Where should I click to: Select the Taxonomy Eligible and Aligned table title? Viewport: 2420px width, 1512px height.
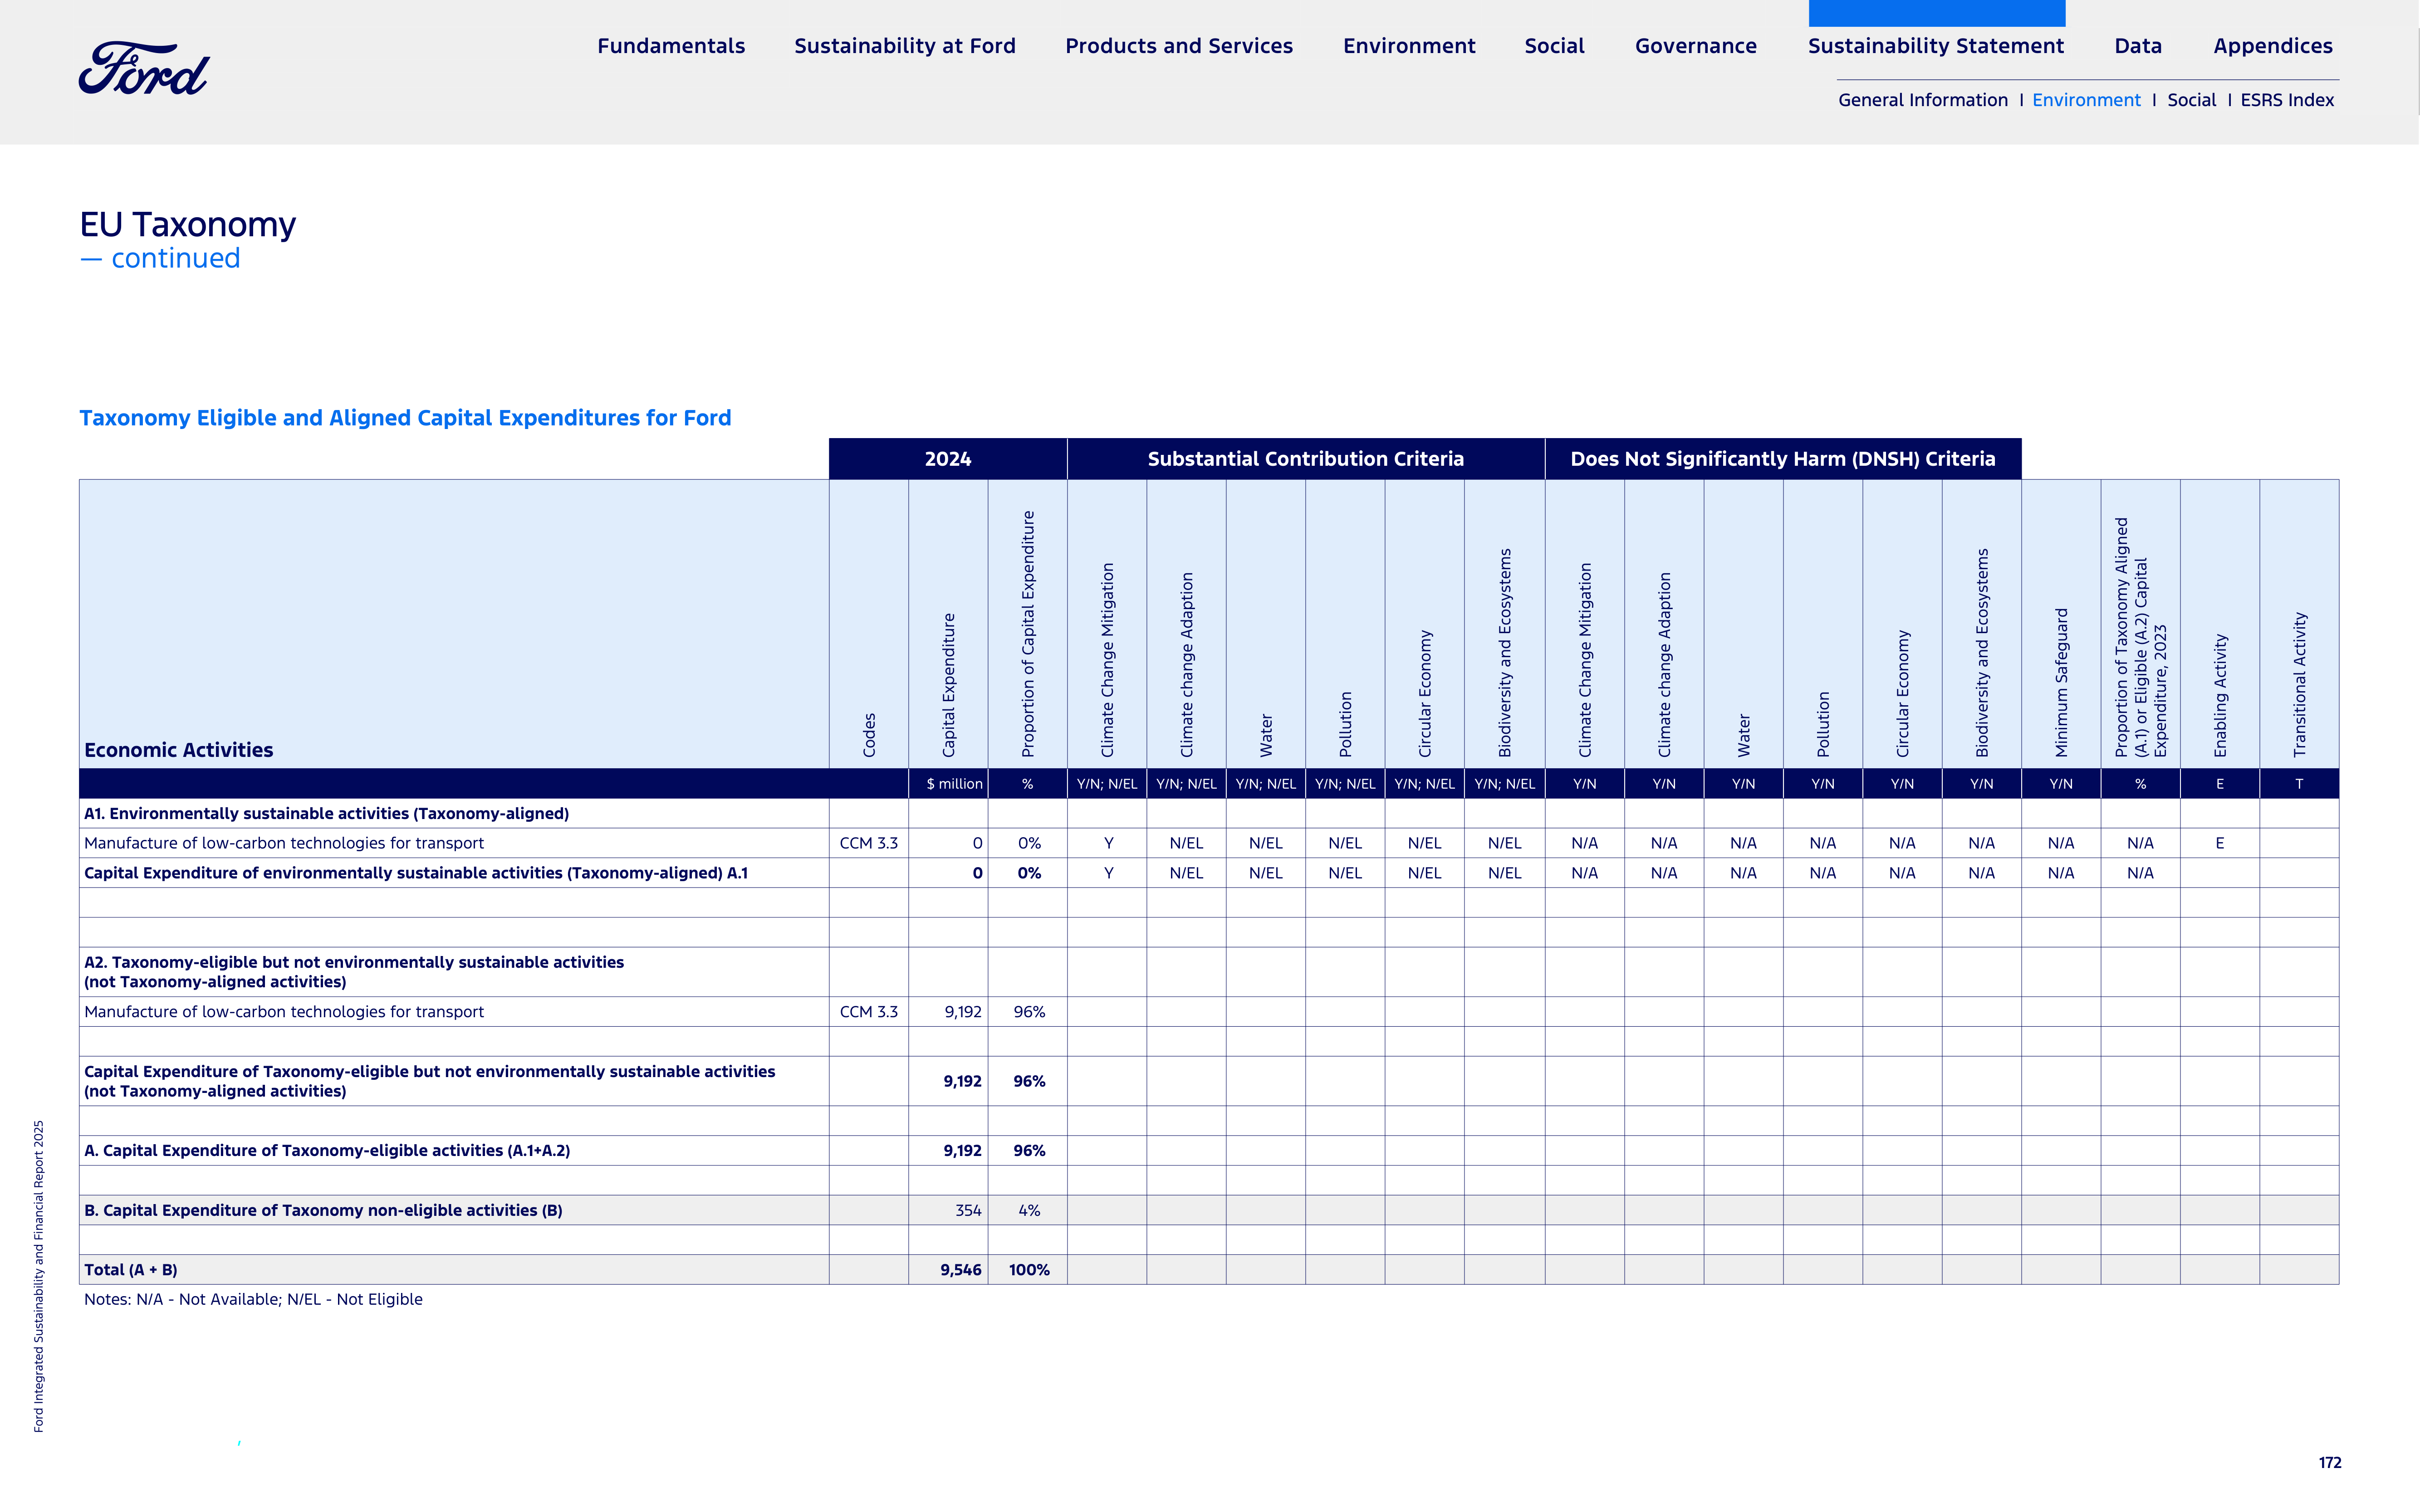tap(405, 418)
